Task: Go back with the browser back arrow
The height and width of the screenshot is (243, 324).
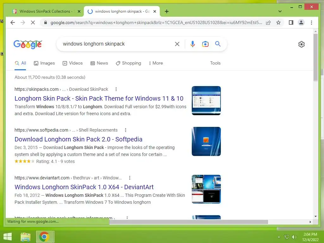Action: pos(13,22)
